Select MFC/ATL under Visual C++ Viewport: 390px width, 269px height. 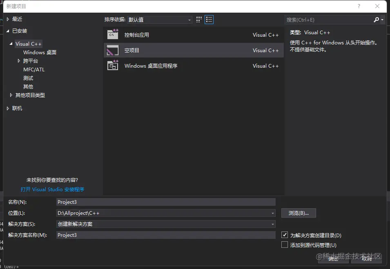(34, 69)
